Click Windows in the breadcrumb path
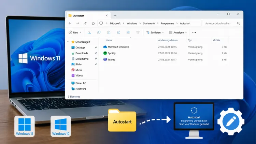Image resolution: width=256 pixels, height=144 pixels. coord(132,23)
